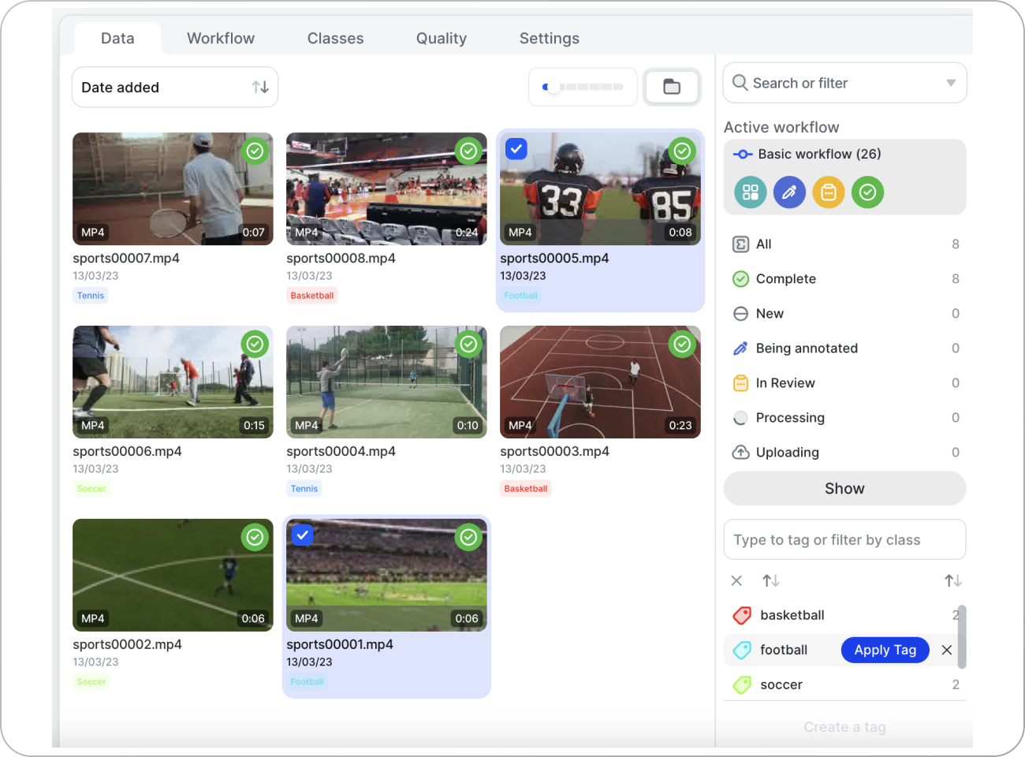Deselect the checkbox on sports00005.mp4
Screen dimensions: 1025x757
point(516,148)
